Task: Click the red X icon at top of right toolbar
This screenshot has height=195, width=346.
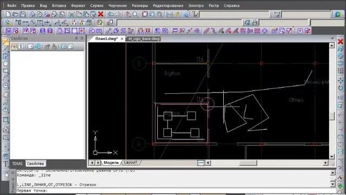Action: (341, 41)
